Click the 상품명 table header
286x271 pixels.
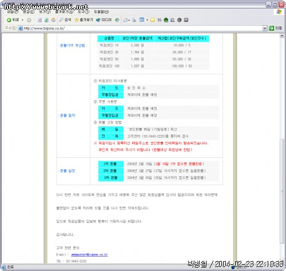point(109,38)
